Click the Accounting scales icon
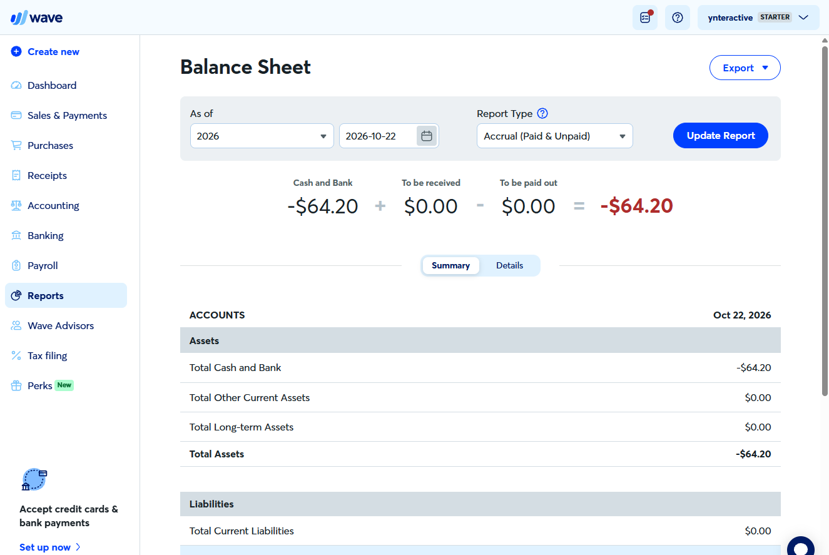The width and height of the screenshot is (829, 555). (x=16, y=206)
